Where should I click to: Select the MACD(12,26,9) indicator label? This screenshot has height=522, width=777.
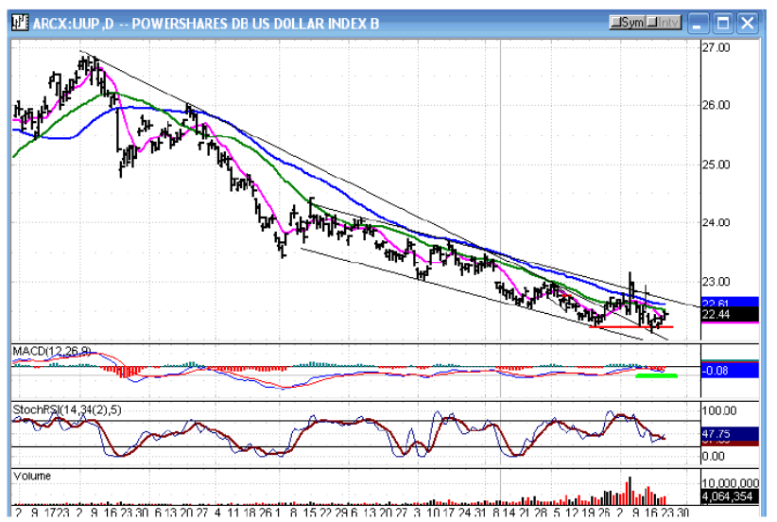pos(52,352)
